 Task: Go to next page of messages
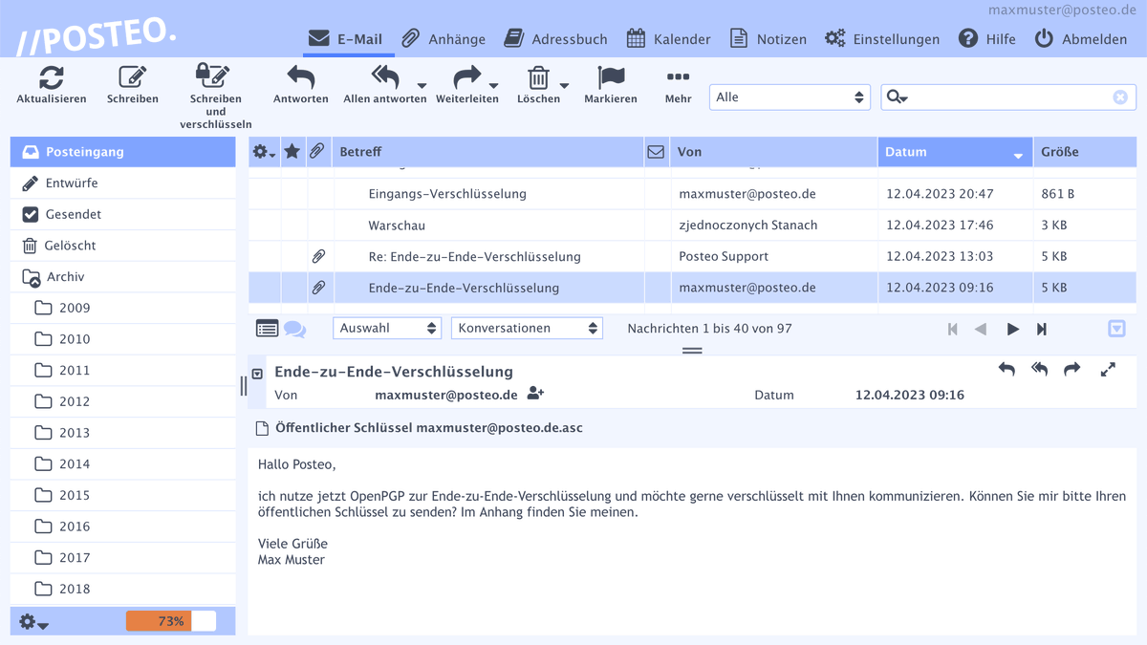point(1013,329)
